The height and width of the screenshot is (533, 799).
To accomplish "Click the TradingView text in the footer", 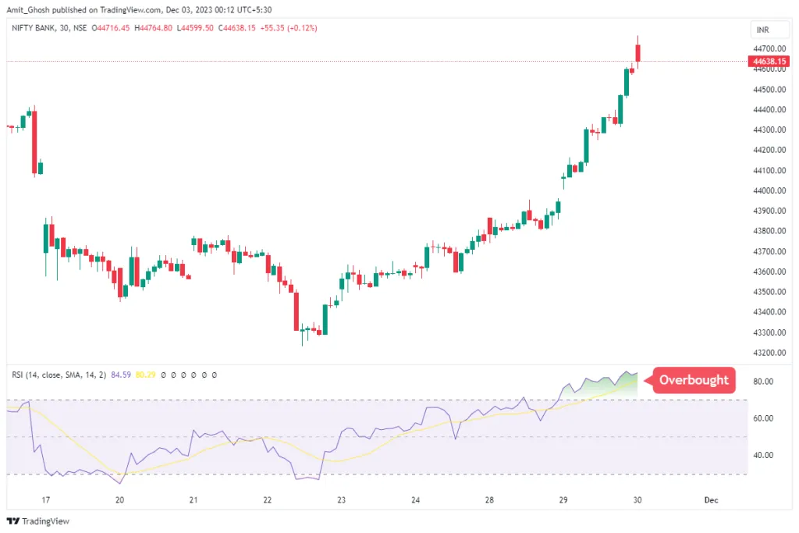I will 44,521.
